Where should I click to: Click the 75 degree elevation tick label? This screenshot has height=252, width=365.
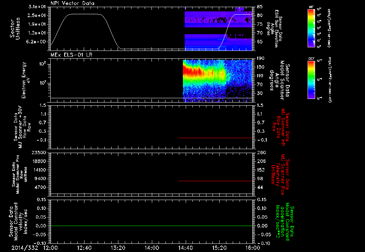pos(260,24)
